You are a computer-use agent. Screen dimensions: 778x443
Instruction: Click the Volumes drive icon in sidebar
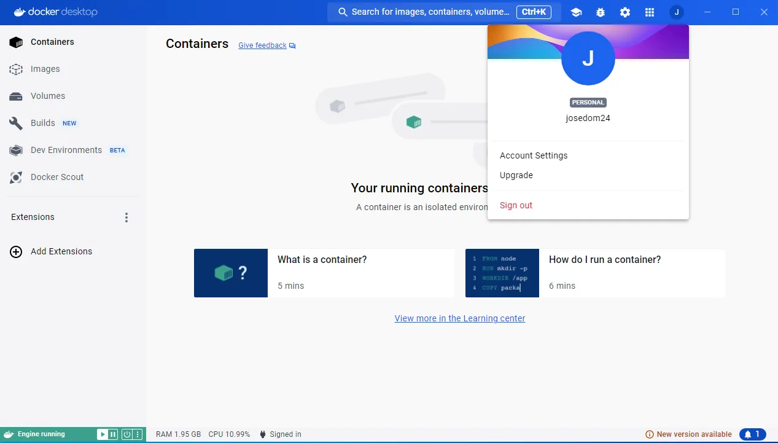click(16, 96)
